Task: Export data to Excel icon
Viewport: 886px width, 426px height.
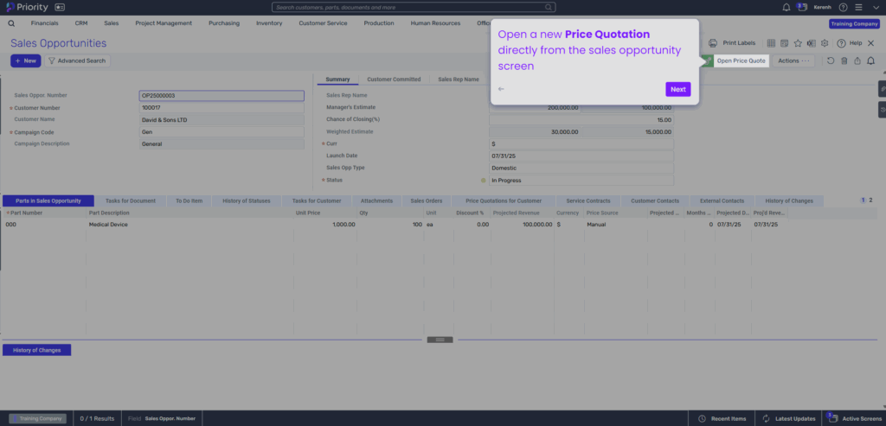Action: 812,43
